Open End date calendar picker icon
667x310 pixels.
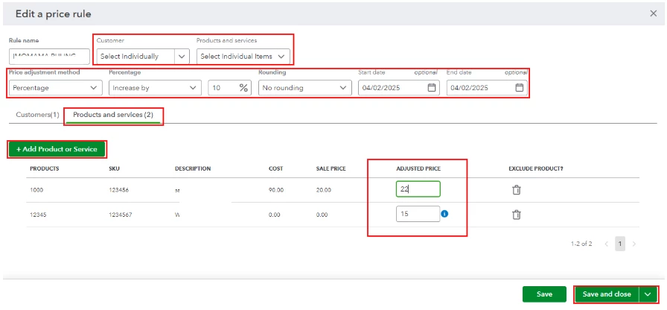click(519, 88)
